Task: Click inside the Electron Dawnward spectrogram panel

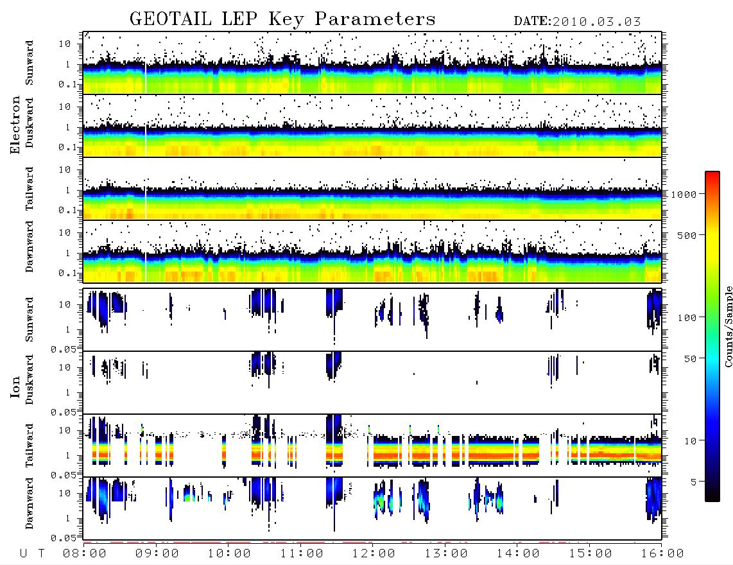Action: [372, 251]
